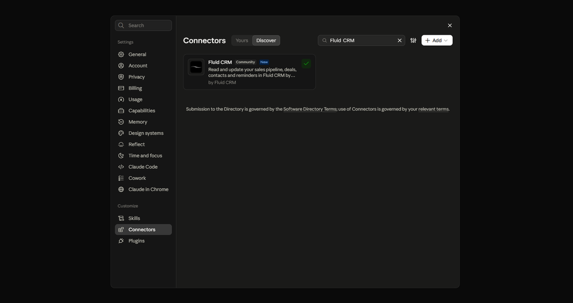Screen dimensions: 573x303
Task: Click the Claude in Chrome globe icon
Action: (x=121, y=190)
